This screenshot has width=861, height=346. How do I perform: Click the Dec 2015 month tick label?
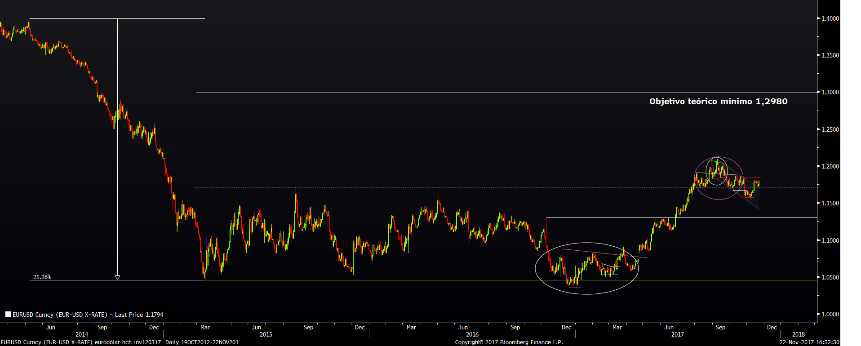pyautogui.click(x=360, y=327)
